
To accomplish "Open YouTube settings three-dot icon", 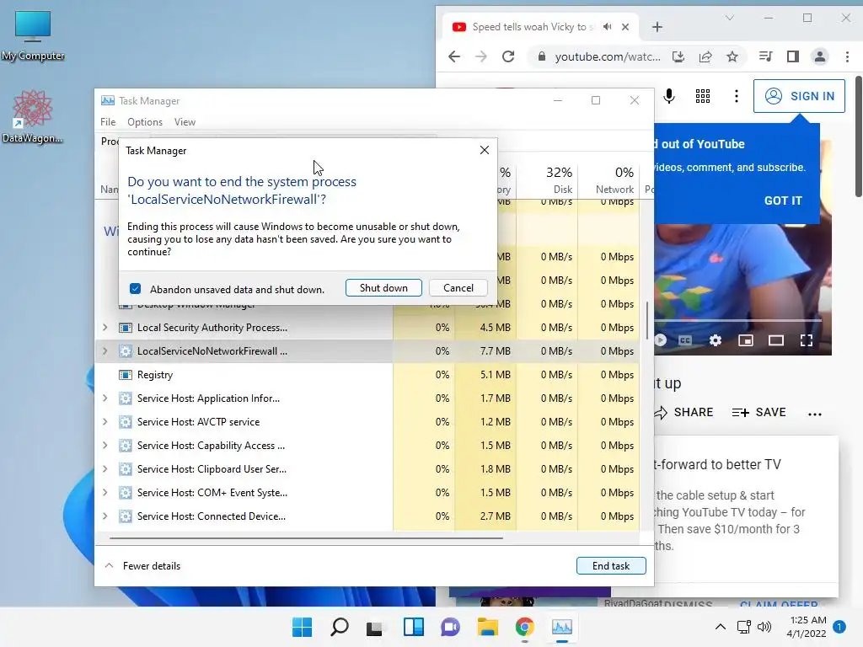I will 737,96.
